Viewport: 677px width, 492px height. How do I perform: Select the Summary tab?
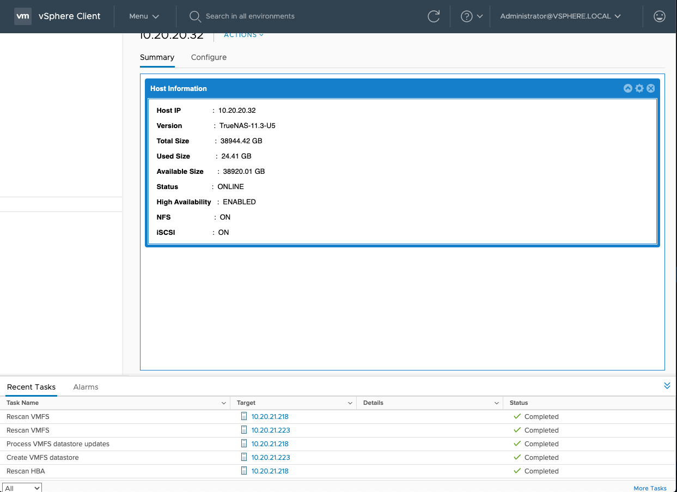[157, 57]
